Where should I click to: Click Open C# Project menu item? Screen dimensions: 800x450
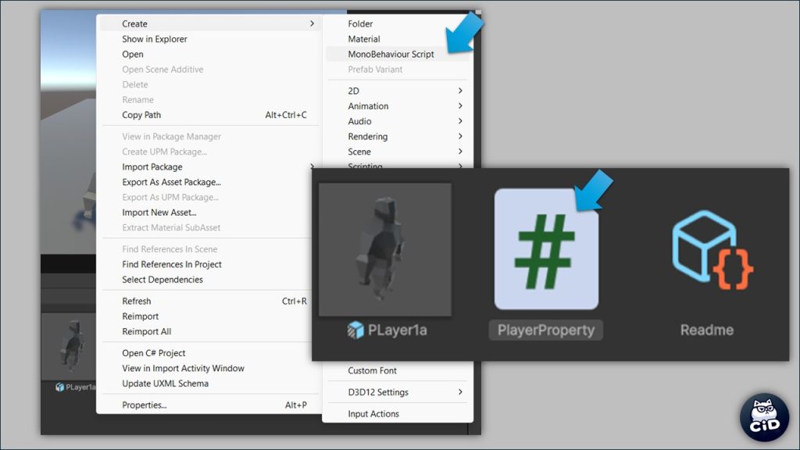[x=154, y=353]
